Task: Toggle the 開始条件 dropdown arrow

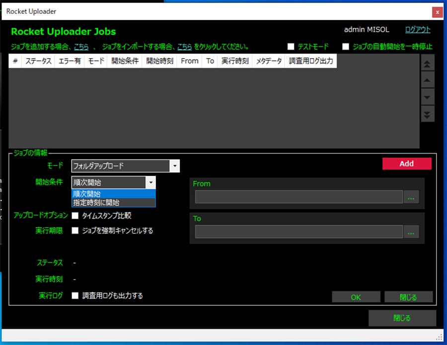Action: tap(151, 182)
